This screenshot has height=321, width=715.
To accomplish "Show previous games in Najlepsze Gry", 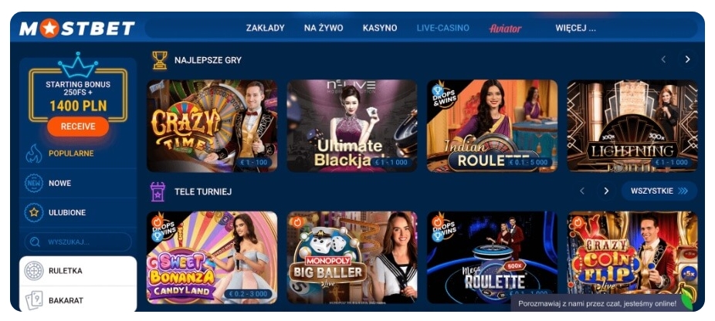I will [663, 59].
